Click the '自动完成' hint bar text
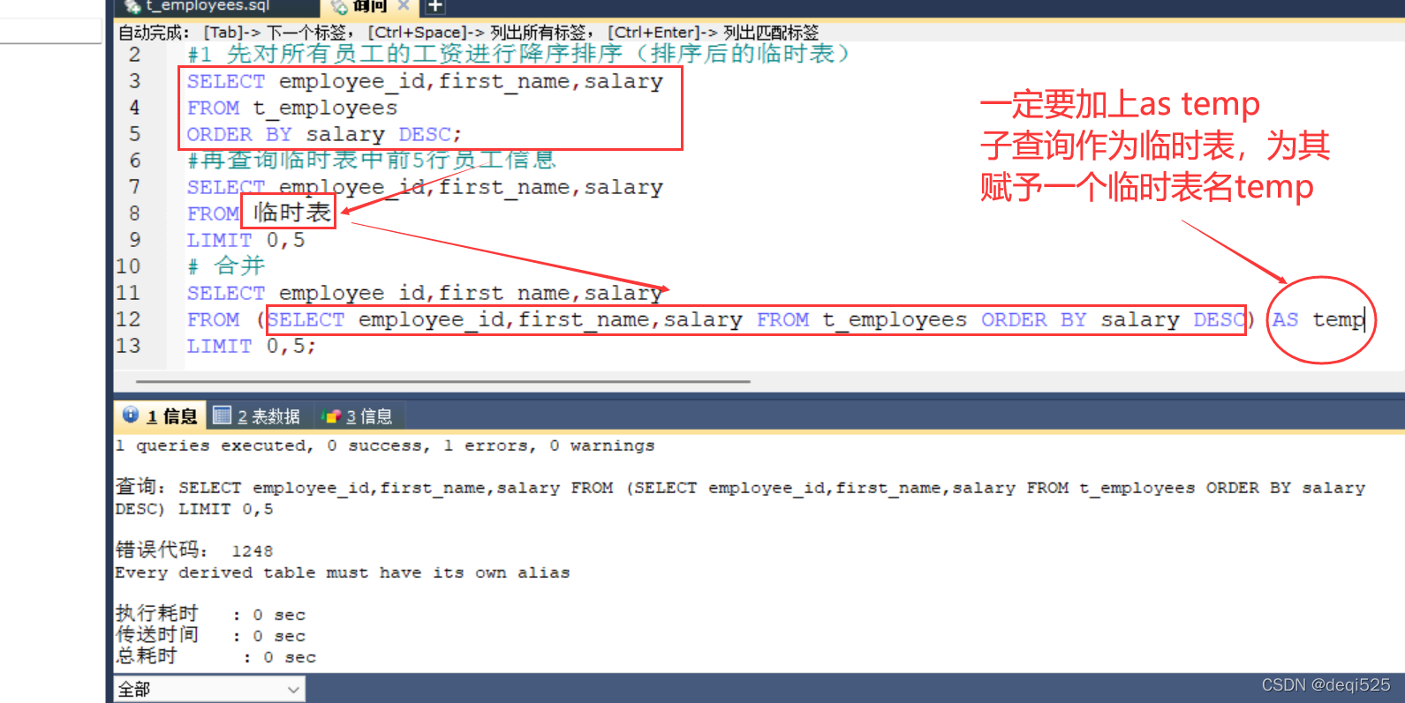The width and height of the screenshot is (1405, 703). (469, 33)
